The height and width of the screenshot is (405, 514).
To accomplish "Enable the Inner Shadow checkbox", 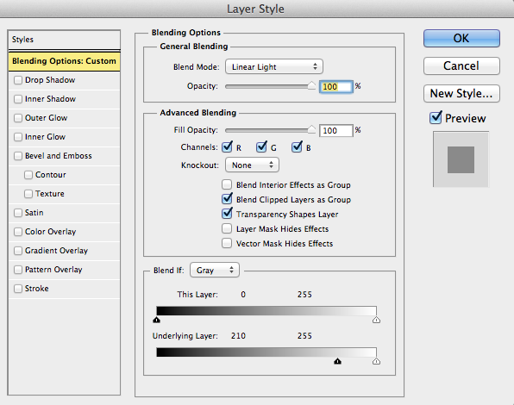I will pos(18,99).
